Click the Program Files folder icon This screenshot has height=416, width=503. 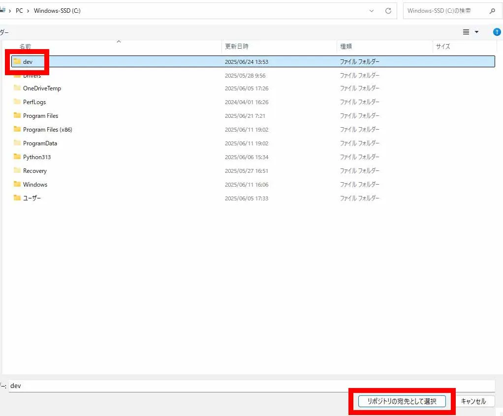point(17,116)
